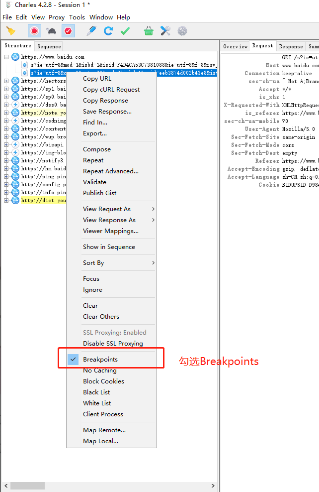
Task: Expand the https://sp0.bai host node
Action: tap(6, 97)
